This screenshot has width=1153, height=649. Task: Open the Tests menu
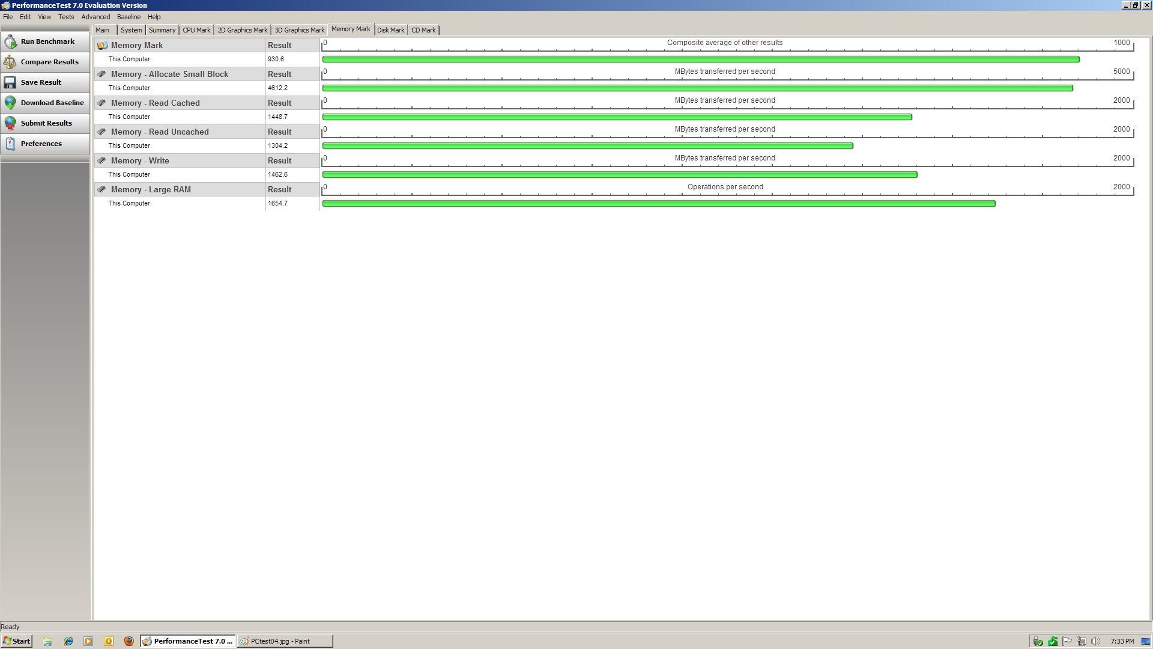point(66,17)
